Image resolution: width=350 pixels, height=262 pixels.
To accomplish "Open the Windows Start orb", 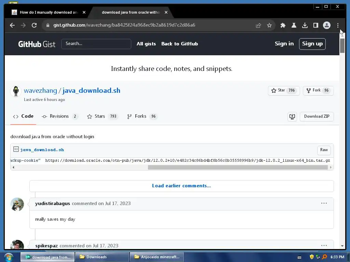I will click(8, 257).
